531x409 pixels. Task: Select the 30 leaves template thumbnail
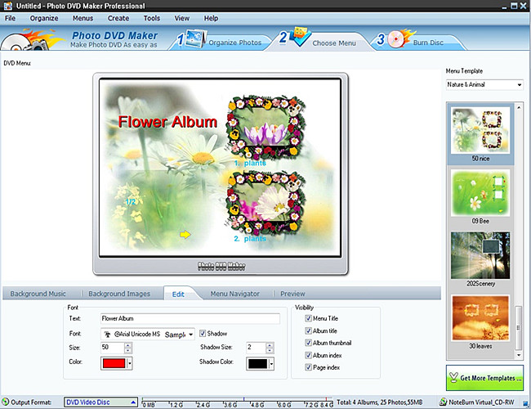(x=480, y=318)
